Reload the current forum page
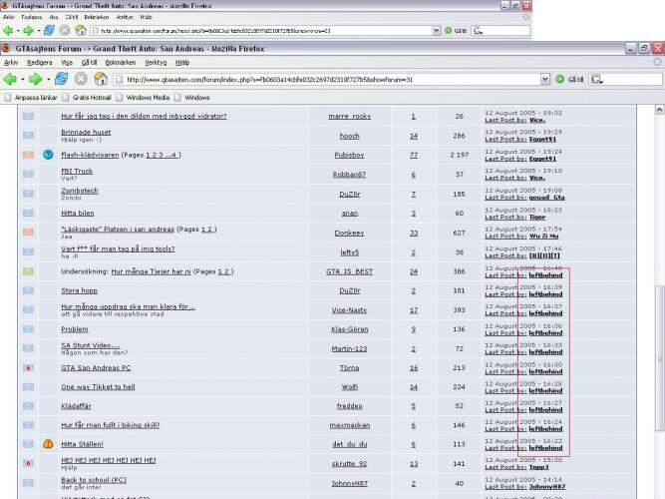The image size is (665, 499). tap(64, 79)
